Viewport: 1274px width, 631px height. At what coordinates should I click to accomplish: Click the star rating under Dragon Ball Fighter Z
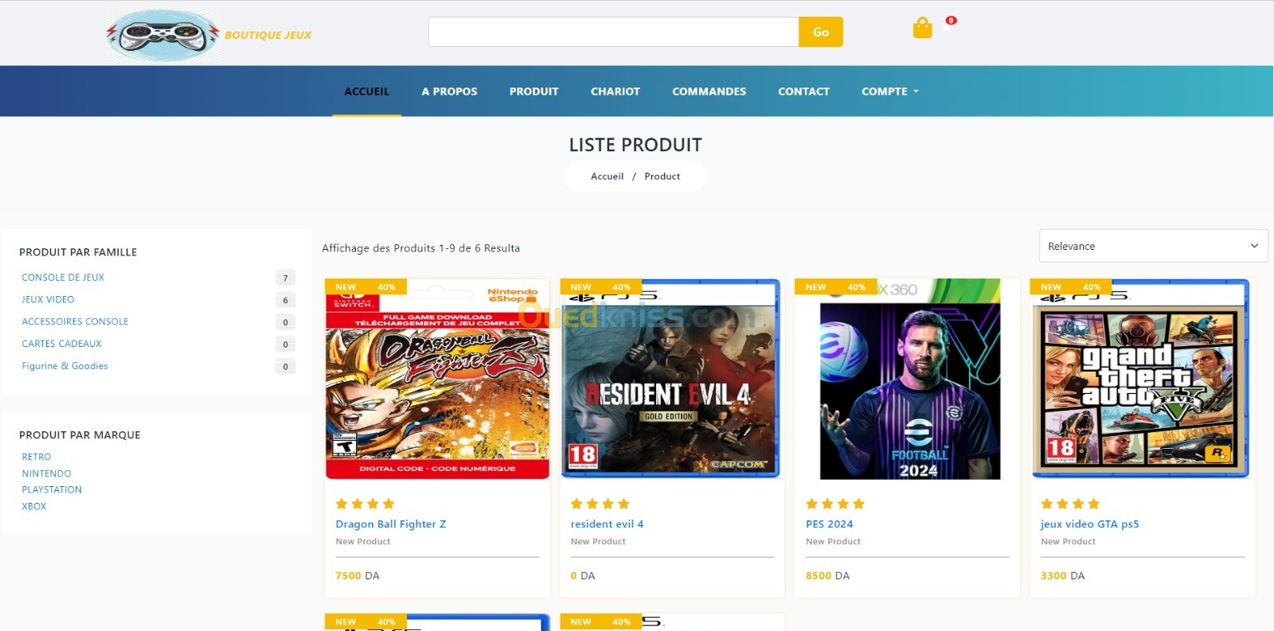click(x=365, y=504)
